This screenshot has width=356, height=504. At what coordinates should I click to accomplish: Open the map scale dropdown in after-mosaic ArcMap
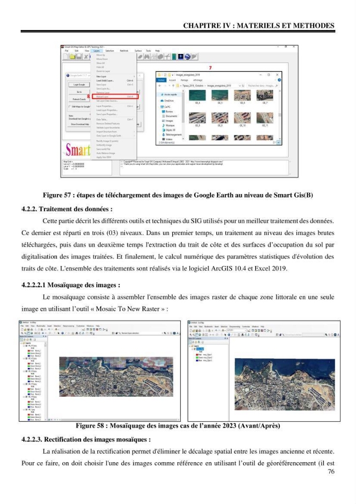point(246,331)
